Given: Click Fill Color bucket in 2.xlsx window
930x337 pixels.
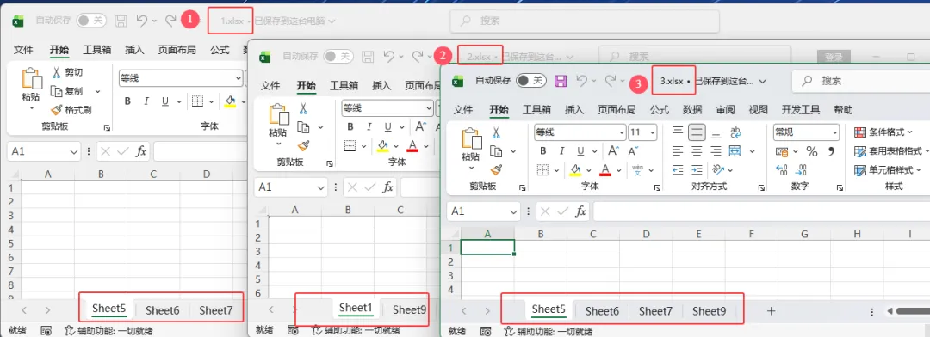Looking at the screenshot, I should [x=383, y=145].
